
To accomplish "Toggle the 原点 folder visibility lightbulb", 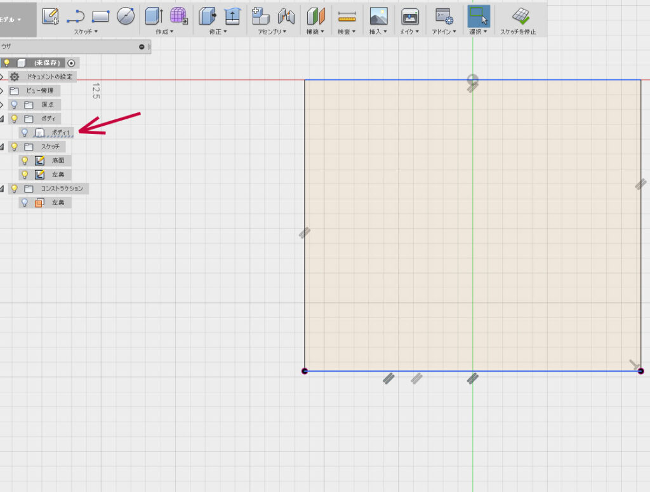I will click(x=14, y=105).
